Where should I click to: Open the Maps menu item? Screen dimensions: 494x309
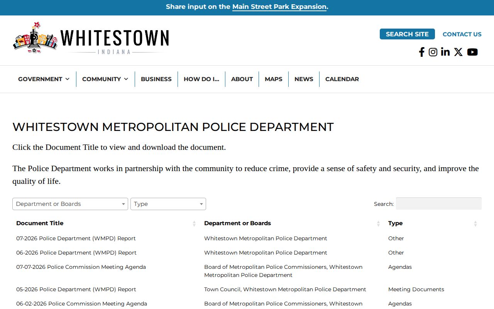[274, 79]
